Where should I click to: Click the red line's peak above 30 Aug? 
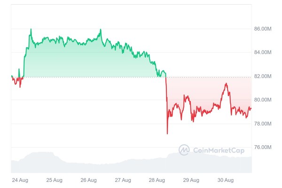227,84
